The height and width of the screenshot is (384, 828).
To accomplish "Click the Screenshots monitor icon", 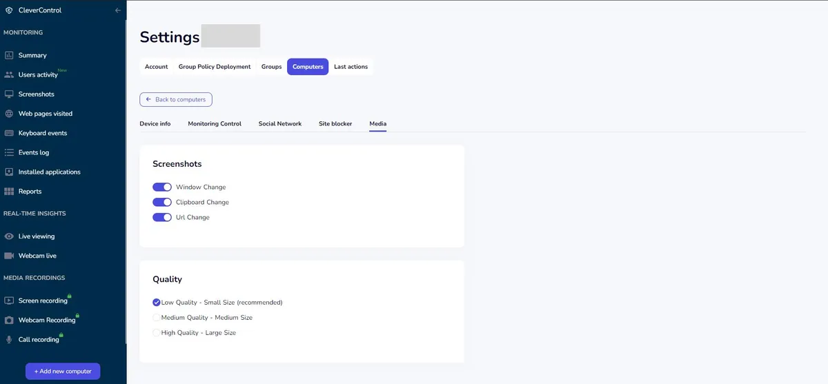I will coord(9,94).
